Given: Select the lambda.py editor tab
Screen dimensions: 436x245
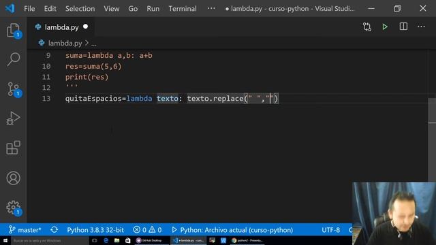Looking at the screenshot, I should click(61, 27).
